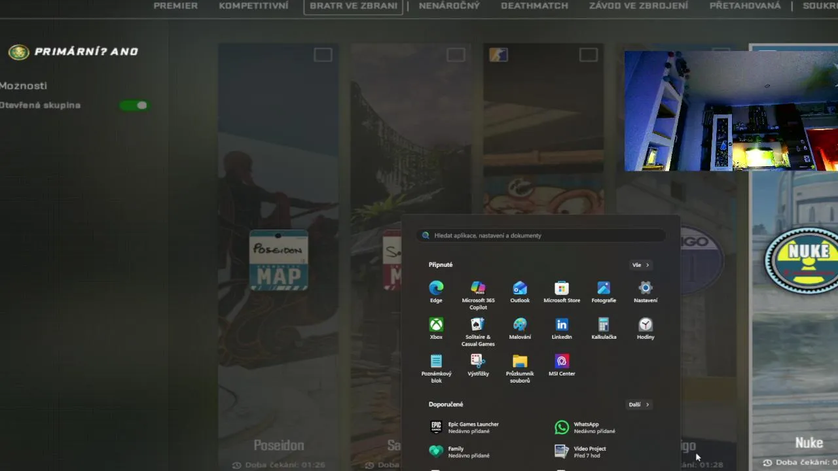This screenshot has width=838, height=471.
Task: Click Poseidon 'Doba čekání: 01:26' text
Action: click(279, 465)
